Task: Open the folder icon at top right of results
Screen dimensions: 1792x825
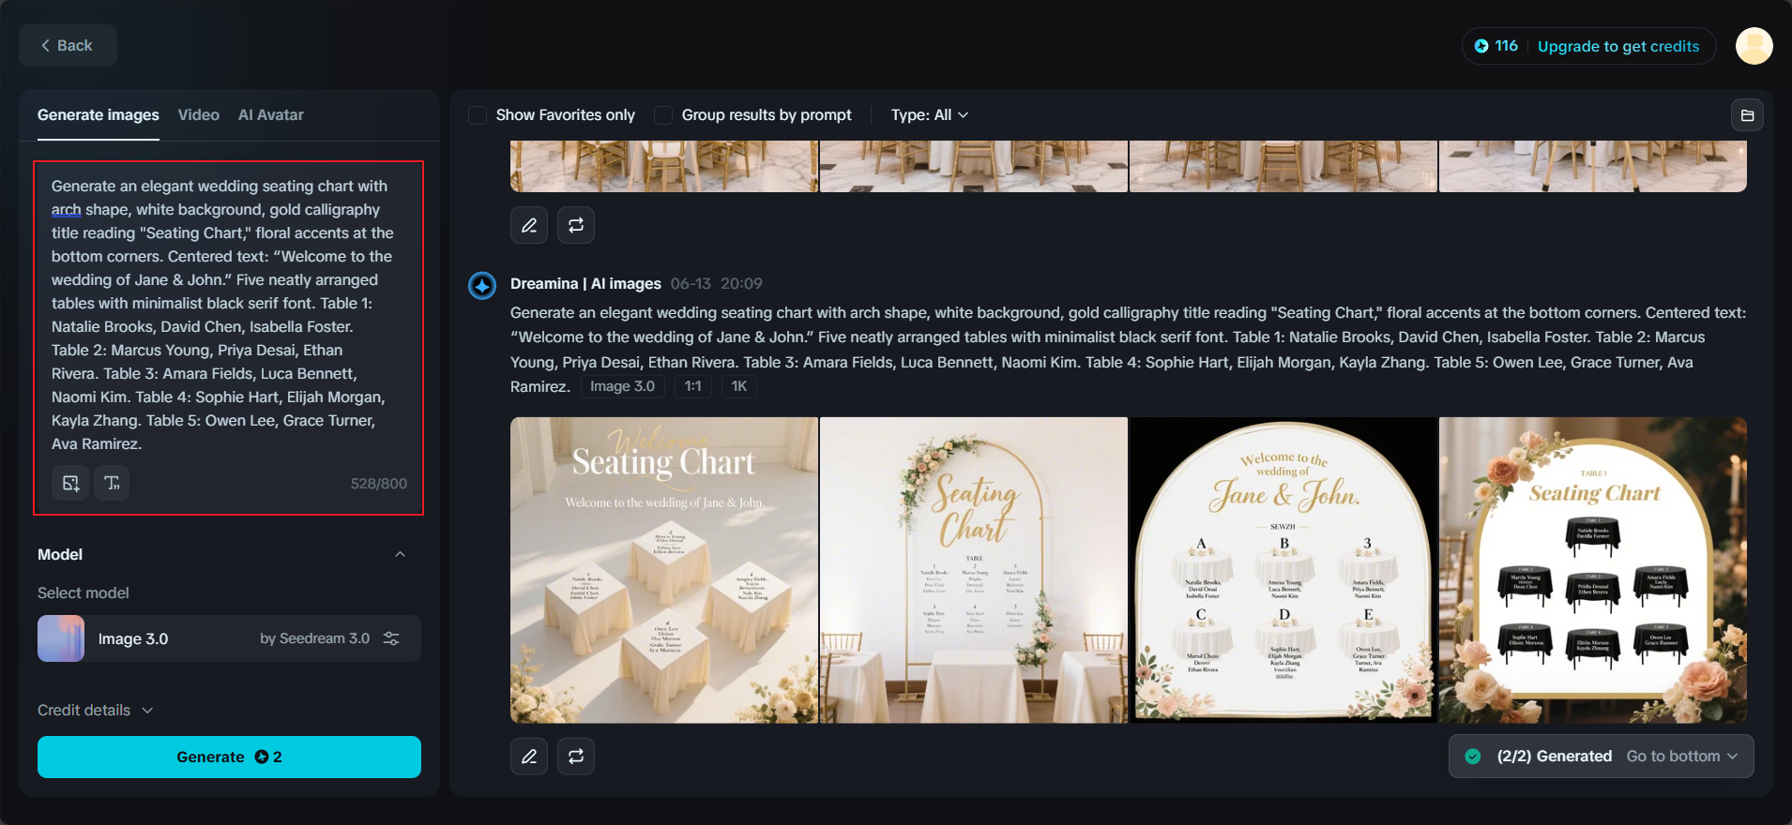Action: 1747,115
